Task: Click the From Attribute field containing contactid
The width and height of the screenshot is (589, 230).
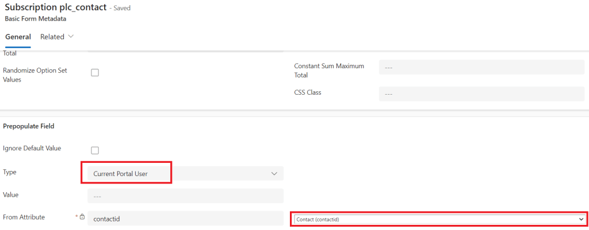Action: (185, 219)
